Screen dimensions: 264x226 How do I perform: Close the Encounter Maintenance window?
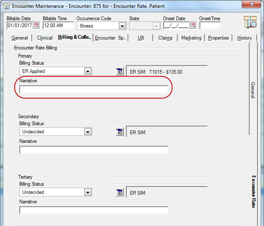pyautogui.click(x=252, y=4)
